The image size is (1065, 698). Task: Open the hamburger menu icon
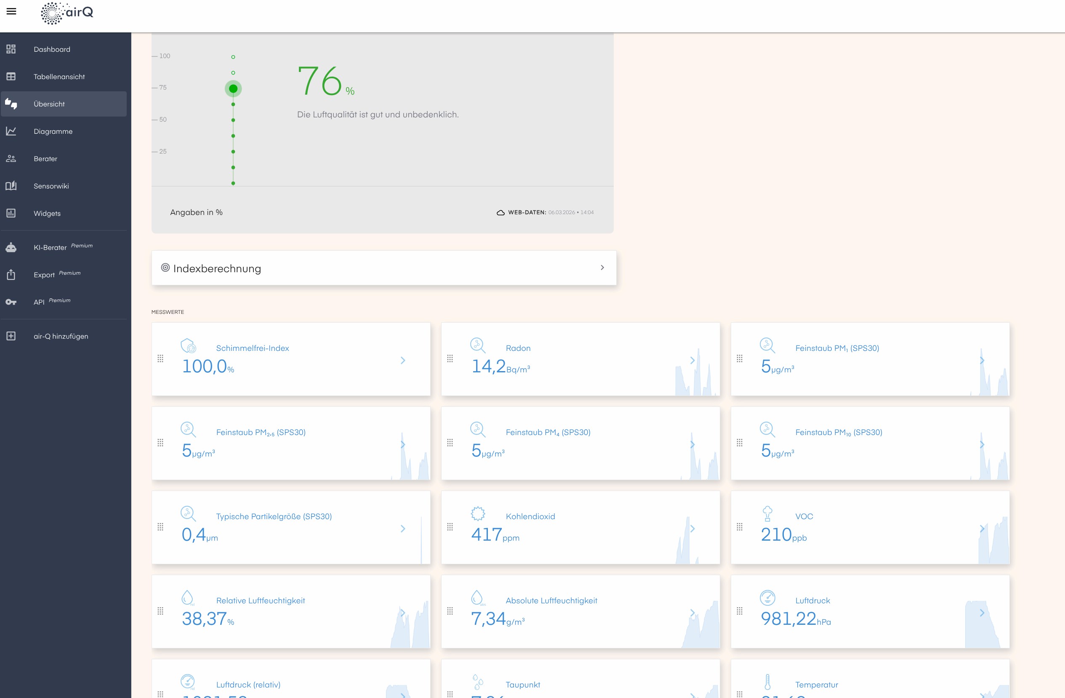pyautogui.click(x=11, y=12)
